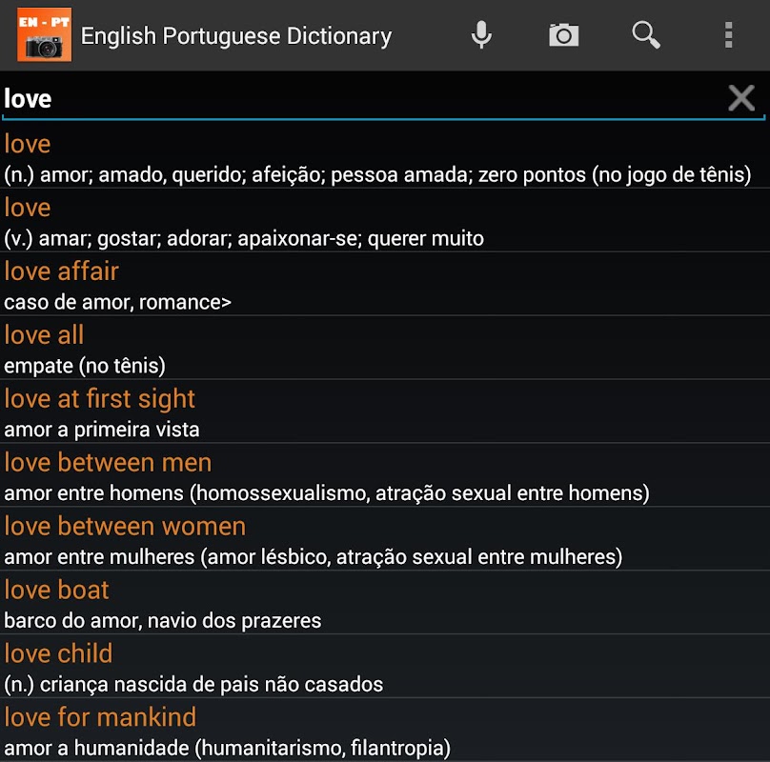Tap the microphone voice search icon

pyautogui.click(x=482, y=35)
